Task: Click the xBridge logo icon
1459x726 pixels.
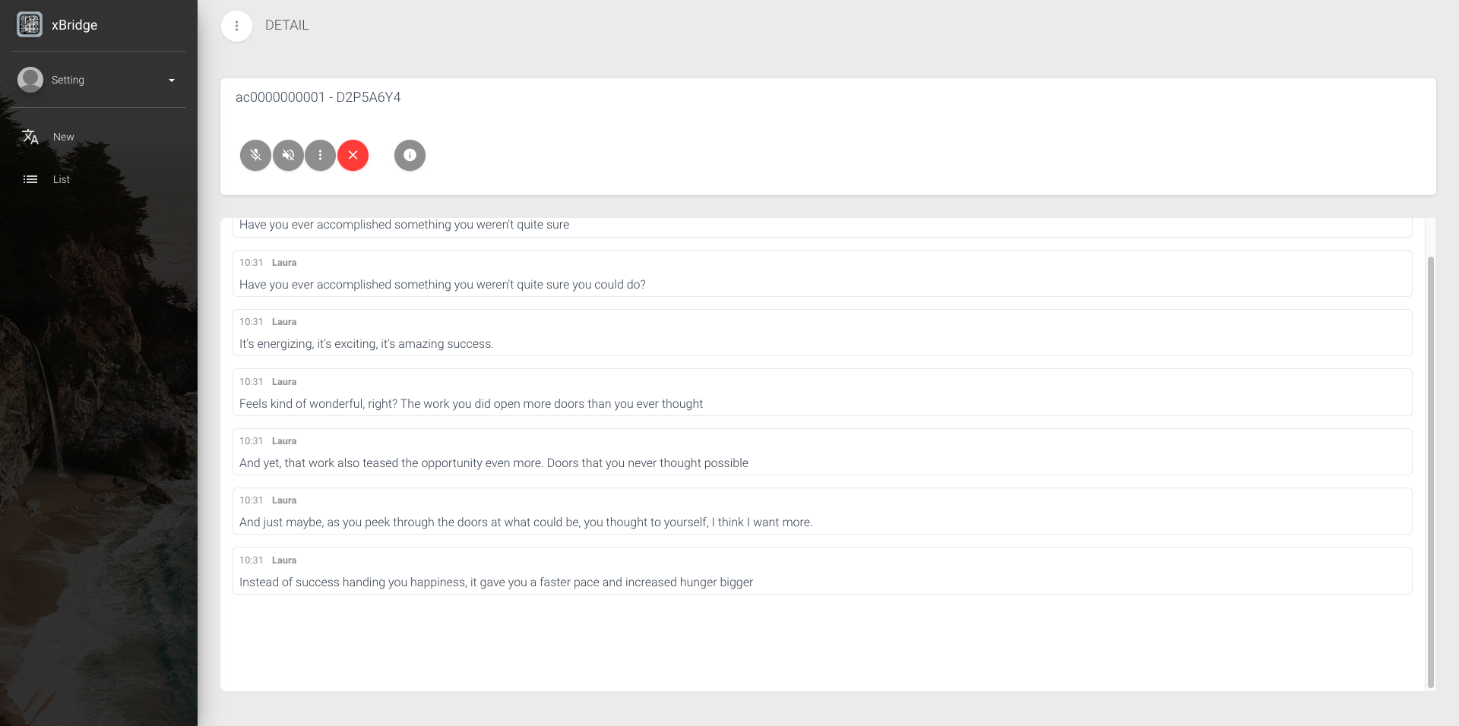Action: [x=30, y=24]
